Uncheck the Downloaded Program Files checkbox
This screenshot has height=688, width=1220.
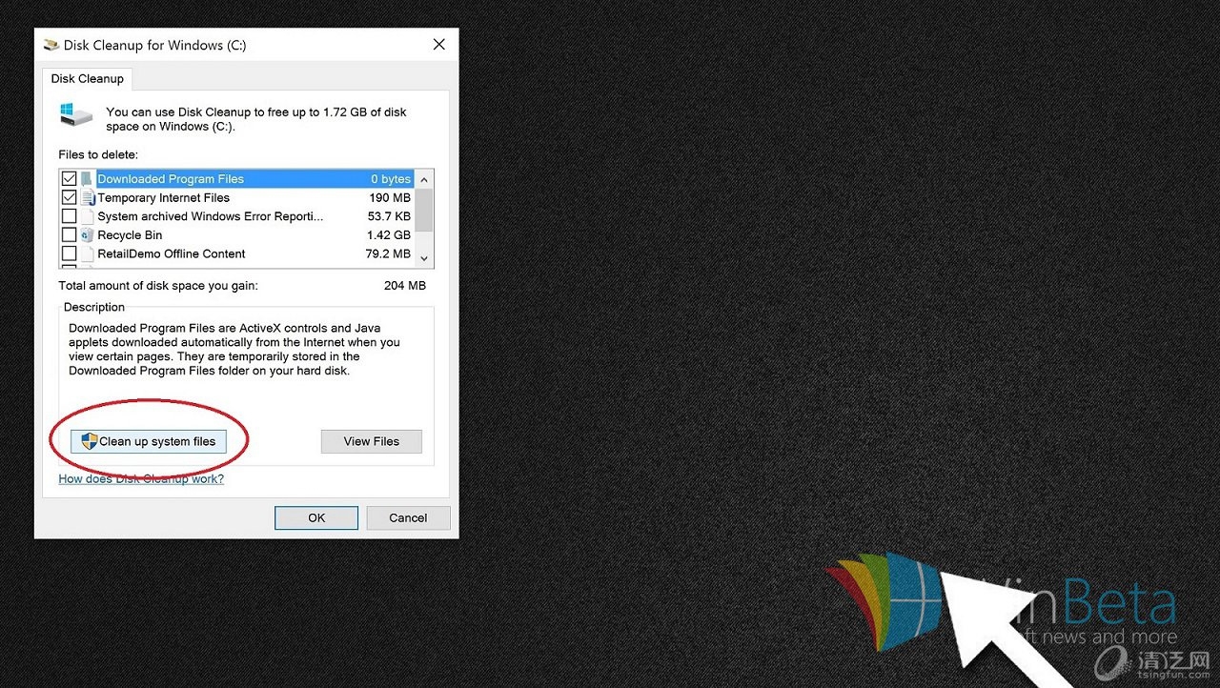(69, 179)
